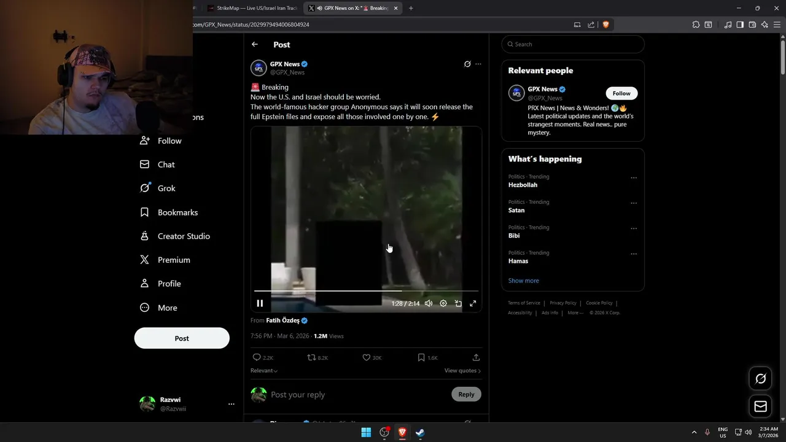Click Terms of Service footer link
The height and width of the screenshot is (442, 786).
(x=524, y=303)
